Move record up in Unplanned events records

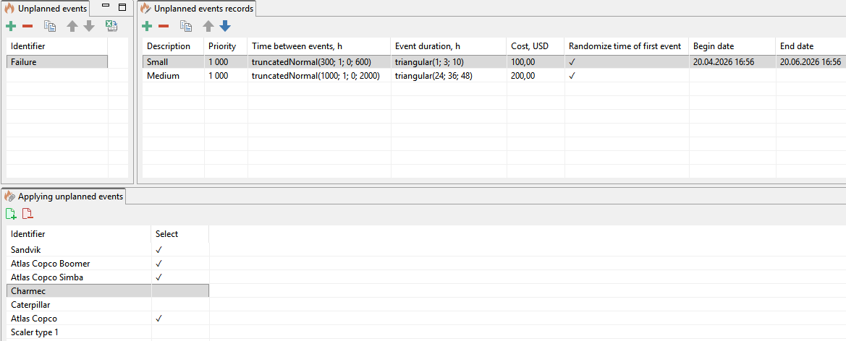point(208,26)
